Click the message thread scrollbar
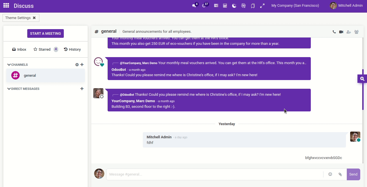Image resolution: width=367 pixels, height=187 pixels. coord(363,90)
